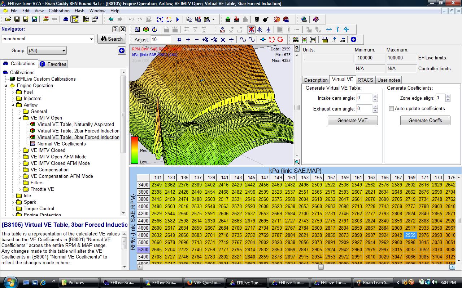Click the vertical double-arrow icon
Image resolution: width=462 pixels, height=288 pixels.
coord(337,30)
